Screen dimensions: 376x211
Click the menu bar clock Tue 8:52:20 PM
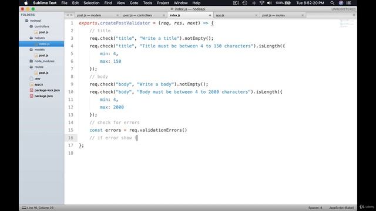310,3
